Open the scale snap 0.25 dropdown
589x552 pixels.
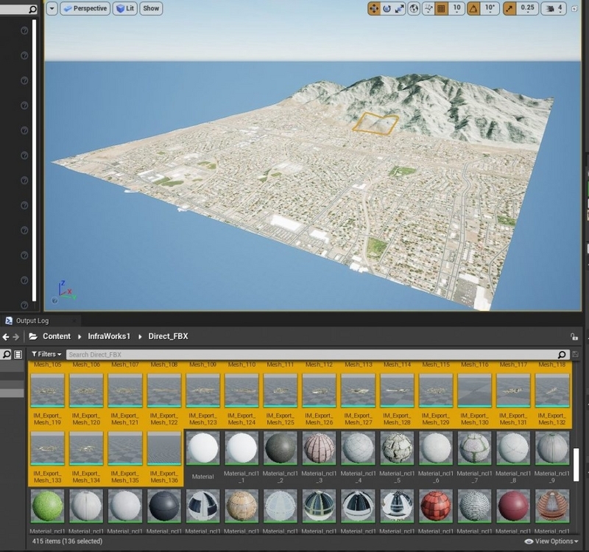click(527, 8)
